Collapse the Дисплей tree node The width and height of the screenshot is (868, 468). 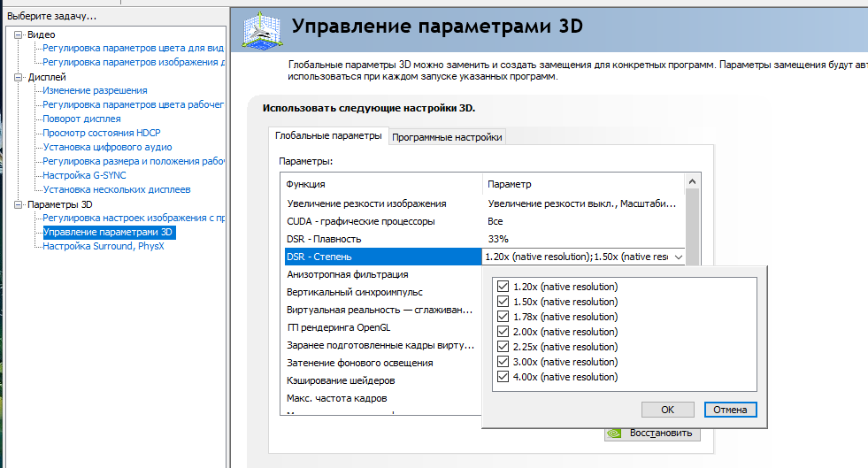18,77
